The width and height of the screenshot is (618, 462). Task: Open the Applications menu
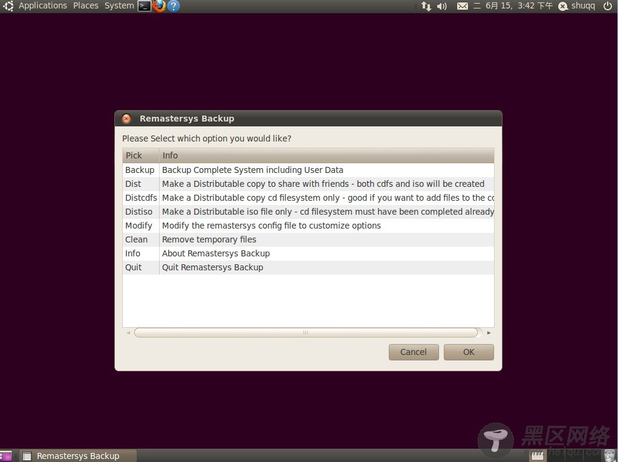click(42, 6)
